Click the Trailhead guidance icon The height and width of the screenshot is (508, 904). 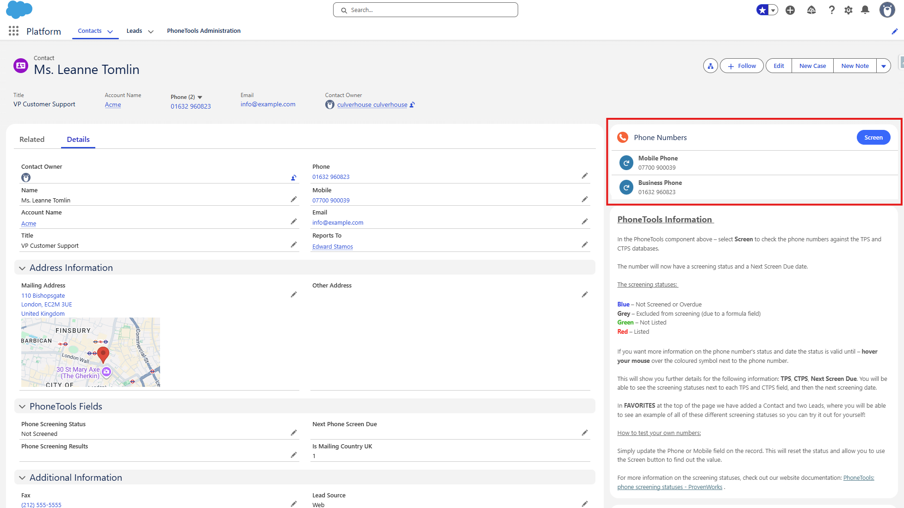[811, 10]
